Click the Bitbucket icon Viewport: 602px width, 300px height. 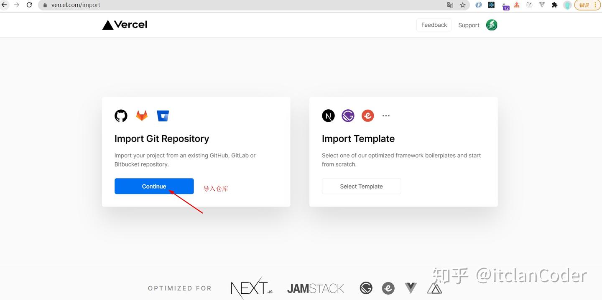click(x=163, y=116)
